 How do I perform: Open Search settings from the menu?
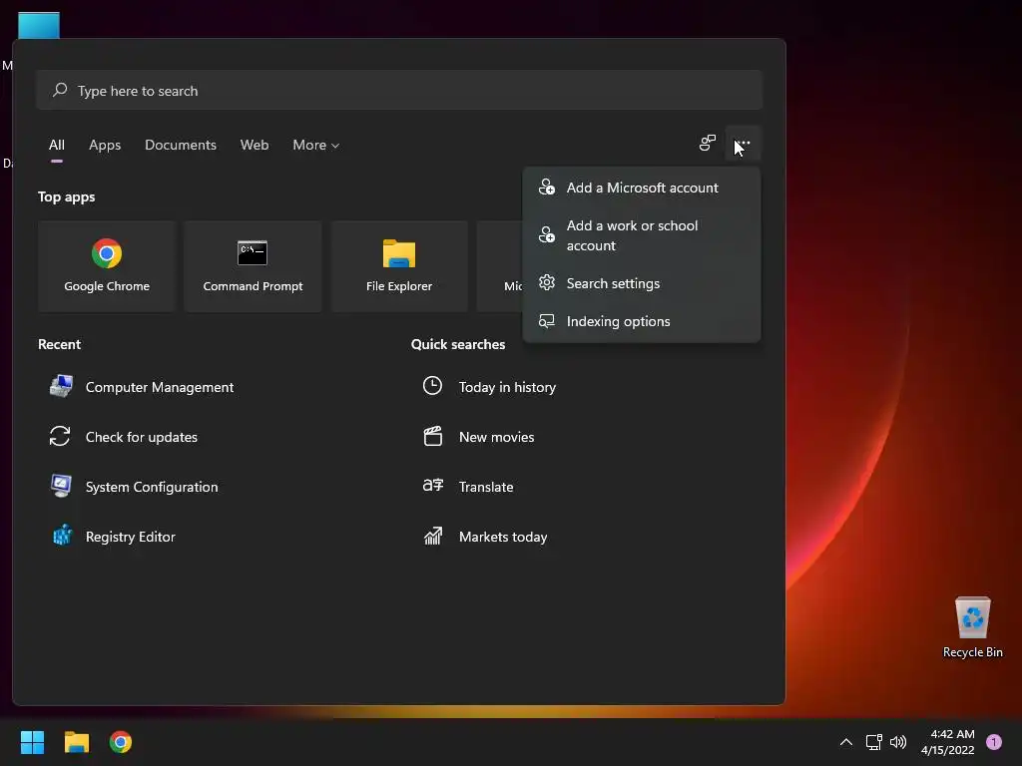642,283
